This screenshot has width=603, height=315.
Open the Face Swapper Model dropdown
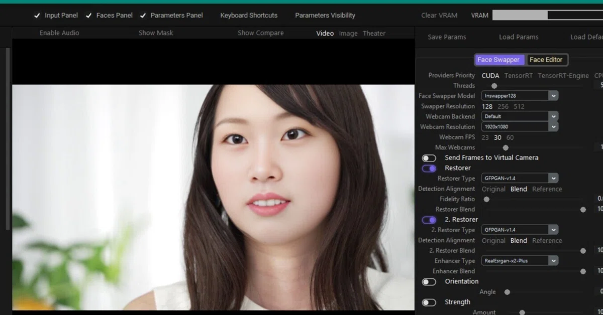(520, 96)
